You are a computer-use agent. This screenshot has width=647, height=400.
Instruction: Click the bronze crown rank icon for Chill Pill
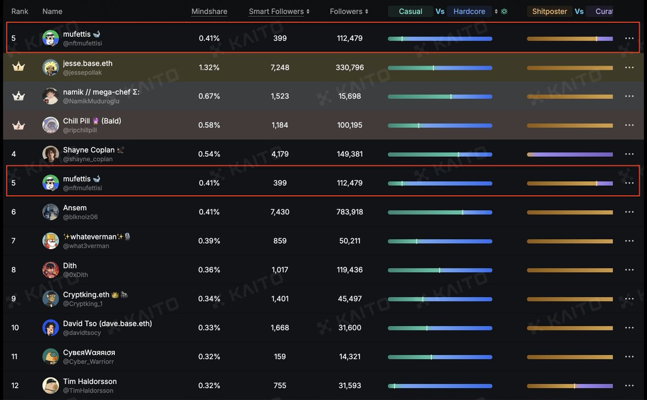pyautogui.click(x=18, y=125)
